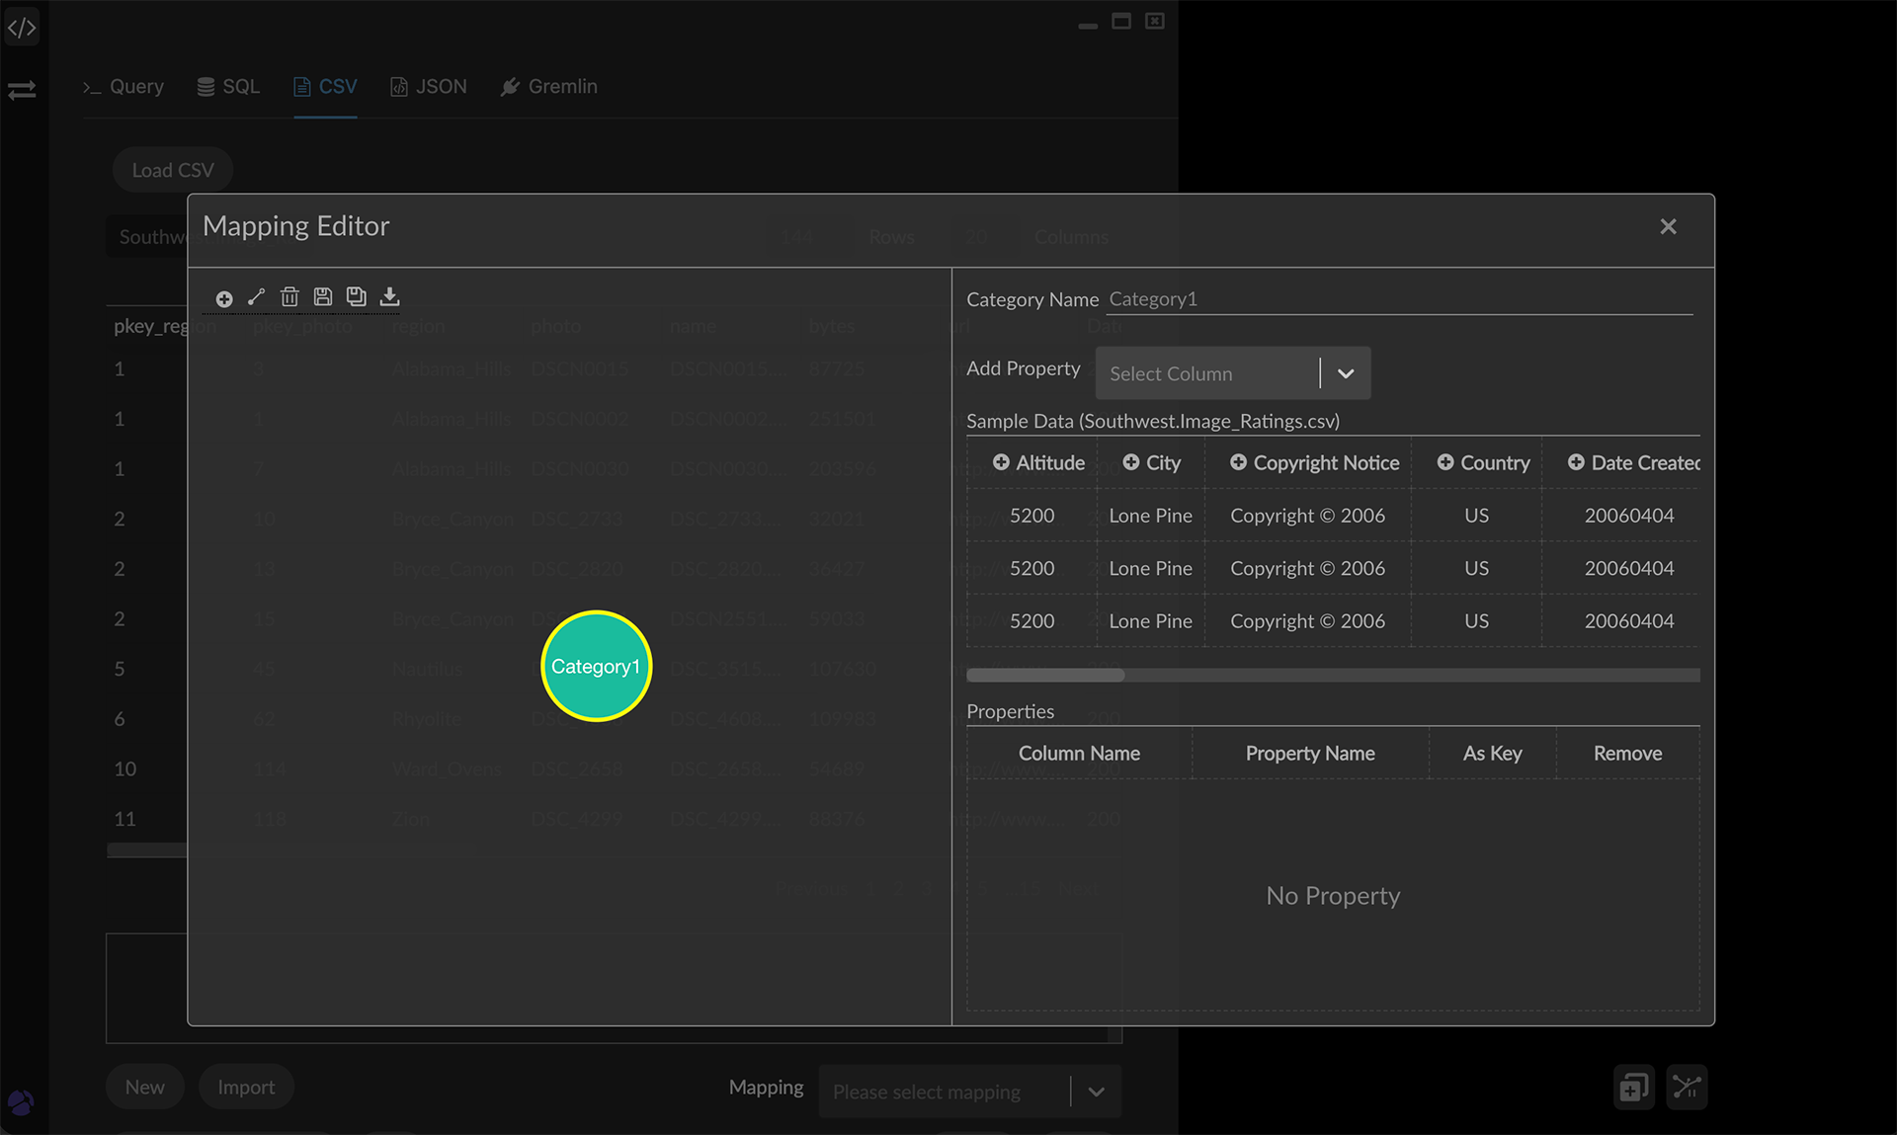Add Date Created column via its plus icon
1897x1135 pixels.
pos(1576,462)
